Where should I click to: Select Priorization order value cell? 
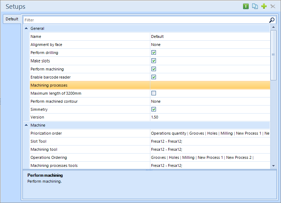pyautogui.click(x=210, y=133)
